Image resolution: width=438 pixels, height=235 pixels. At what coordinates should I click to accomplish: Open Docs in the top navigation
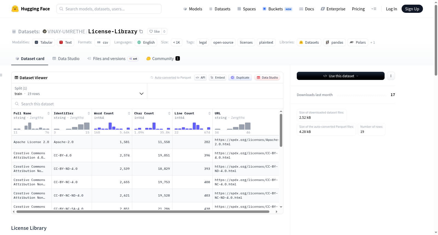(307, 9)
